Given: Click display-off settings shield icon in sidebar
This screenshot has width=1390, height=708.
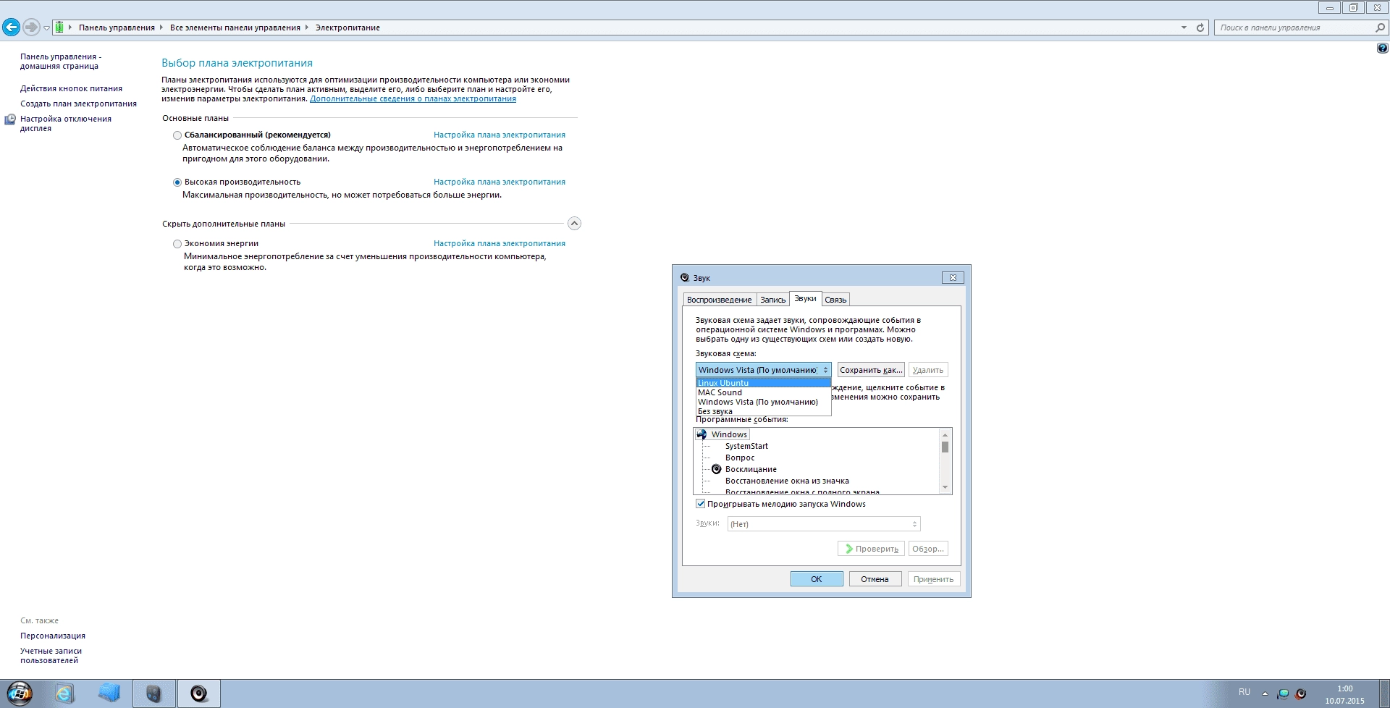Looking at the screenshot, I should tap(10, 119).
